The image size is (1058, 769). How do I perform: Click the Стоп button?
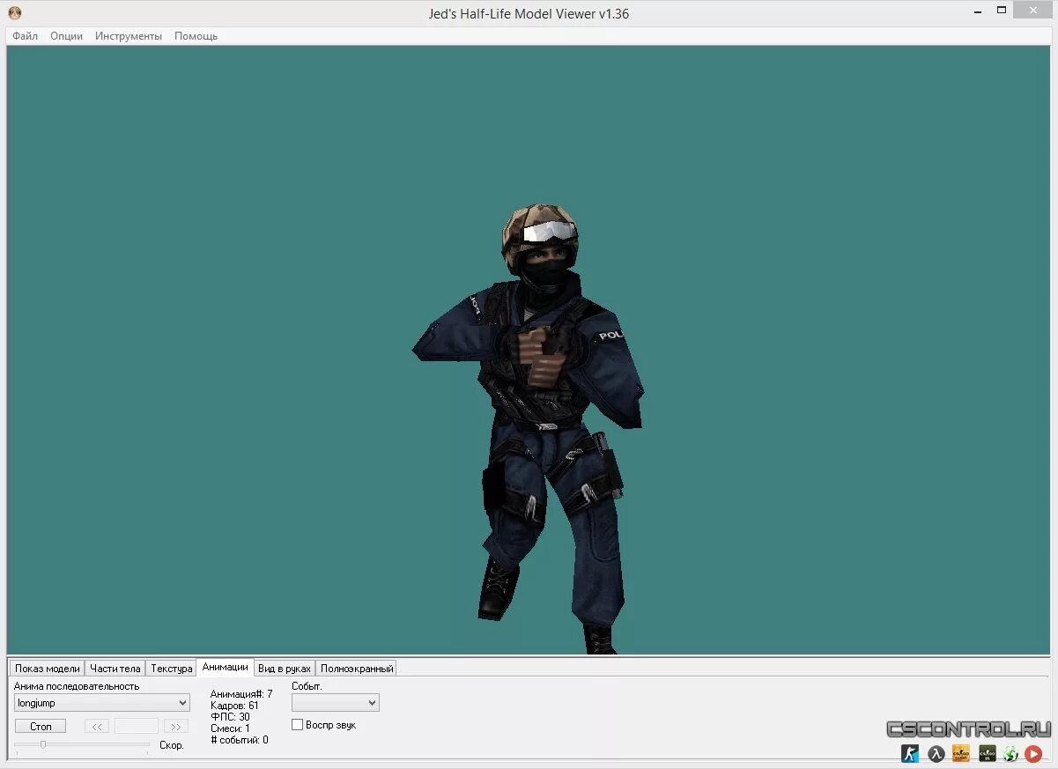41,727
